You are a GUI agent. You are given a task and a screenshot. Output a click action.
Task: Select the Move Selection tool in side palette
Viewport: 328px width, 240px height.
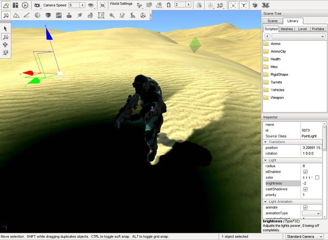5,37
